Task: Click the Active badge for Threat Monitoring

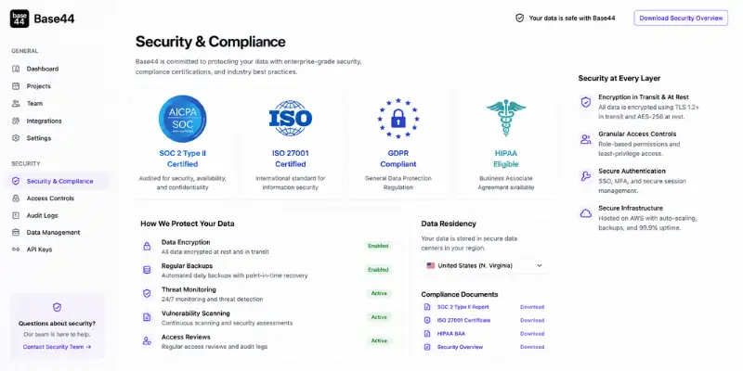Action: [x=379, y=293]
